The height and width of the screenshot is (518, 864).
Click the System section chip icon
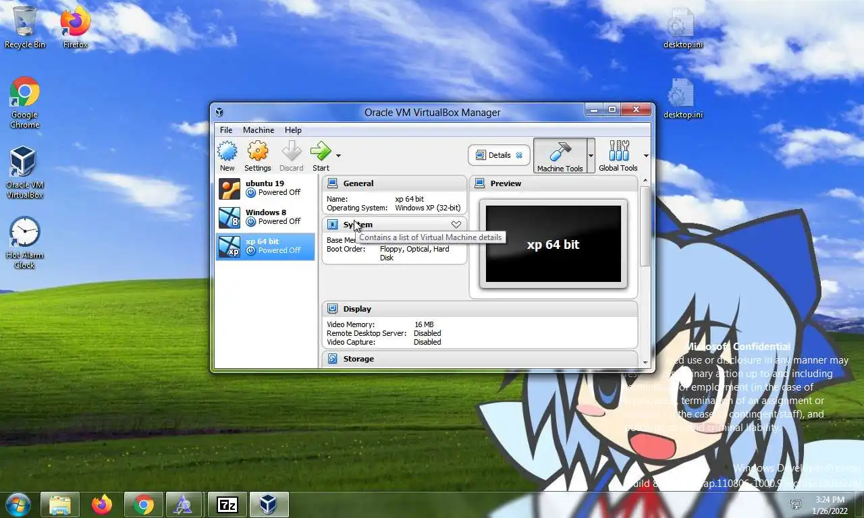pos(333,225)
